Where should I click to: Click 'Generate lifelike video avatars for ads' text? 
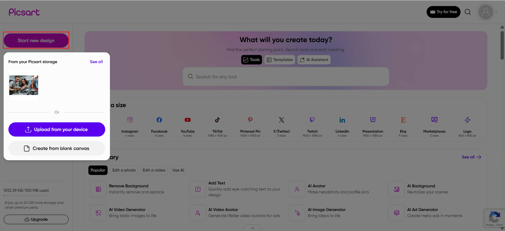[244, 216]
